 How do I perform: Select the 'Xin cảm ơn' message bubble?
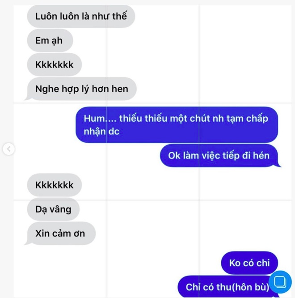[x=60, y=234]
